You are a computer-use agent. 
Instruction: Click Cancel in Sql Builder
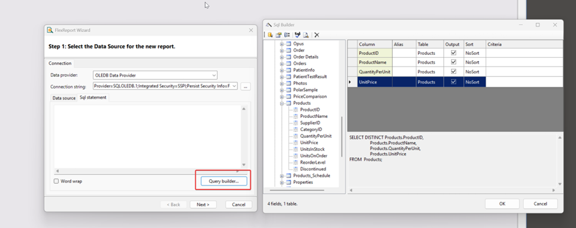coord(541,204)
